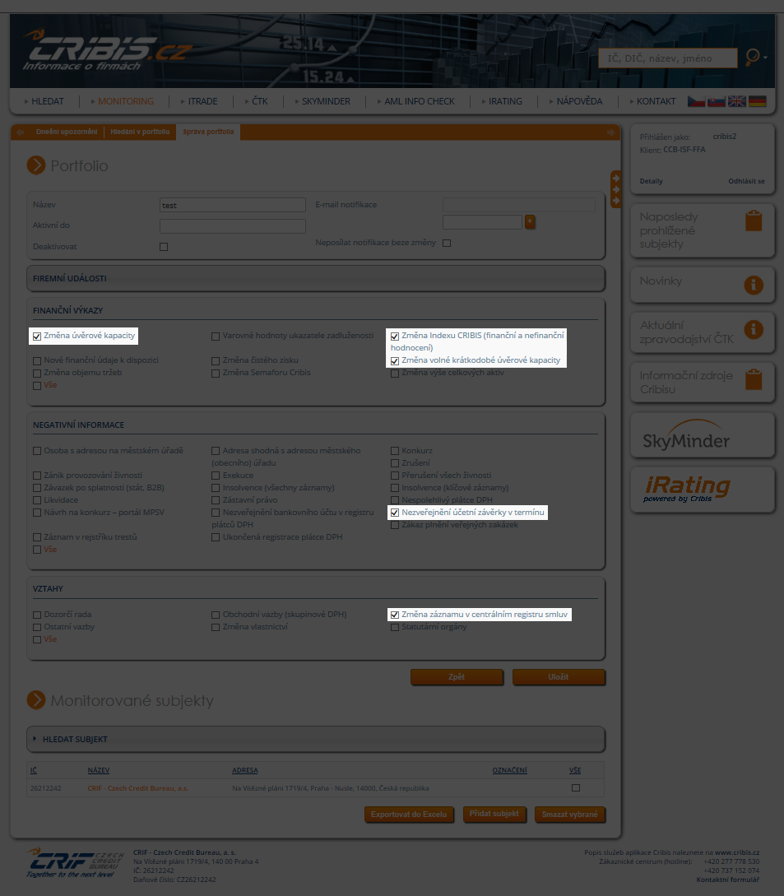This screenshot has height=896, width=784.
Task: Open CRIF - Czech Credit Bureau, a.s. link
Action: click(x=137, y=788)
